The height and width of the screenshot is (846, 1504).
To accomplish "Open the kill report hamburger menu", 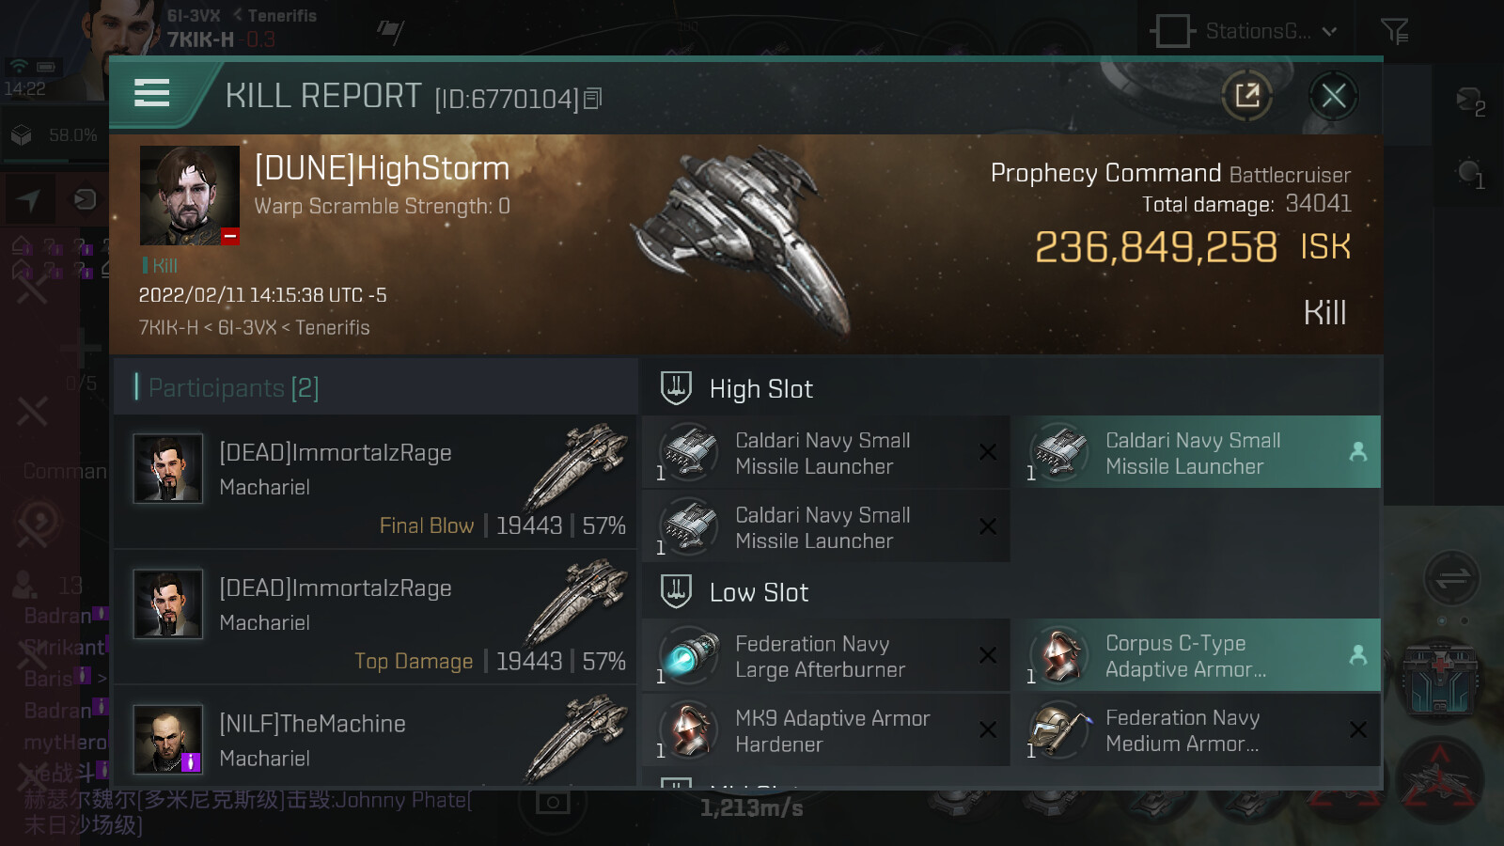I will coord(152,93).
